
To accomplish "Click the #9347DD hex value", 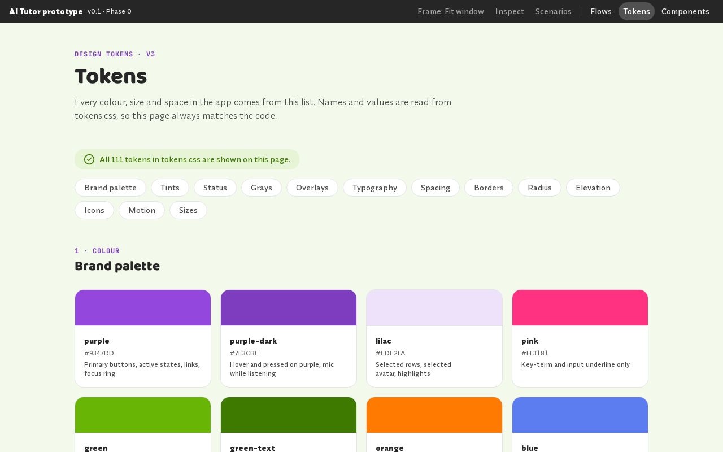I will coord(99,353).
